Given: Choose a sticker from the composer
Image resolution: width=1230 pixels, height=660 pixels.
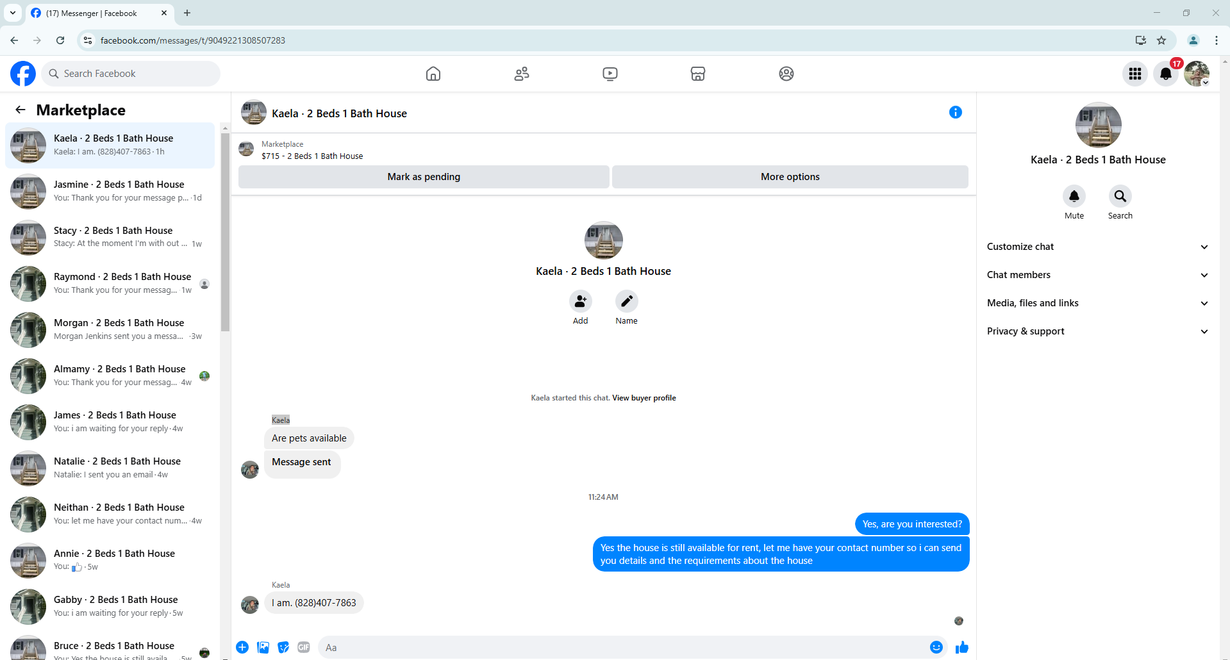Looking at the screenshot, I should (283, 647).
